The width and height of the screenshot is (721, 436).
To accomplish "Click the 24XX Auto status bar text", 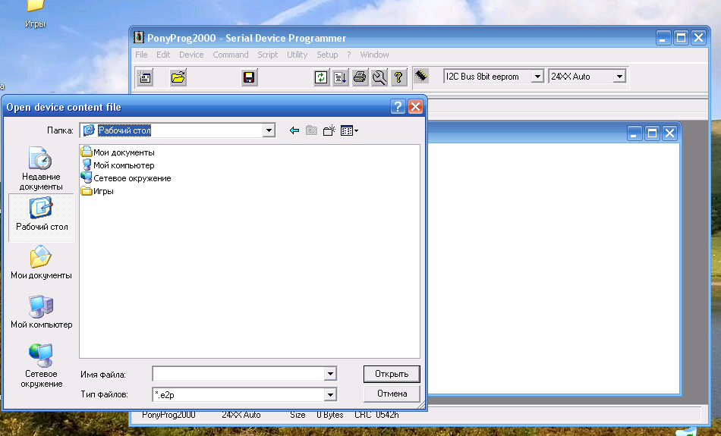I will pyautogui.click(x=241, y=415).
